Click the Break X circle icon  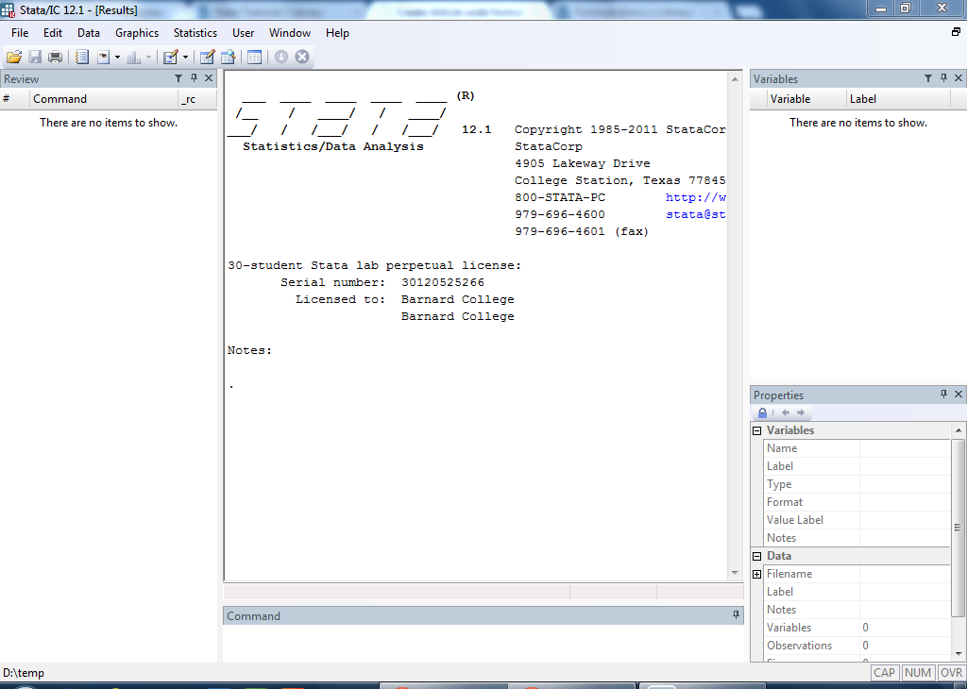coord(302,57)
